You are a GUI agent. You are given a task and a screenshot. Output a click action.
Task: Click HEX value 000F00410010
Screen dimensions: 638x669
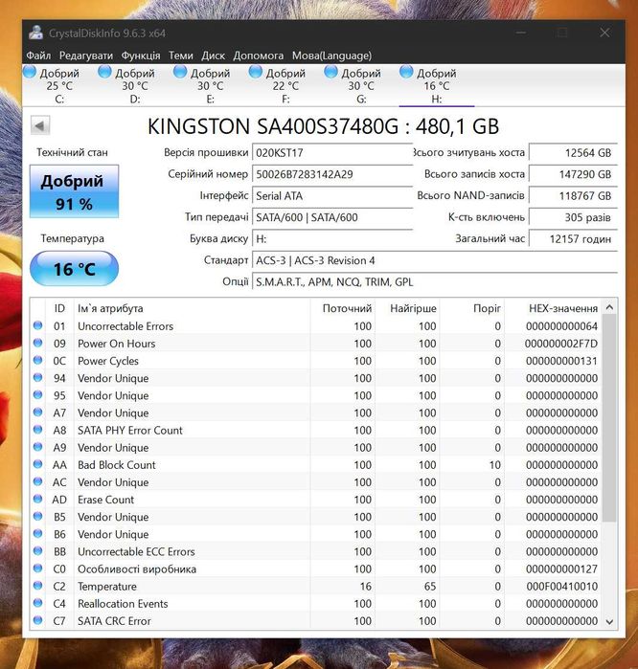point(561,587)
